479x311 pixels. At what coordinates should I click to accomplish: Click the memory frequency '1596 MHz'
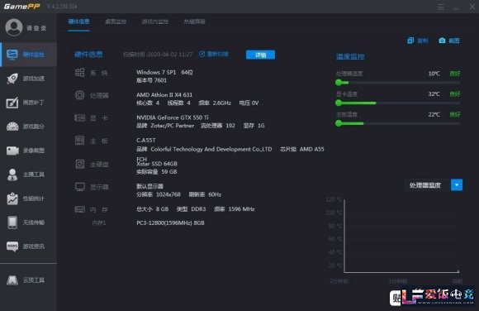241,209
